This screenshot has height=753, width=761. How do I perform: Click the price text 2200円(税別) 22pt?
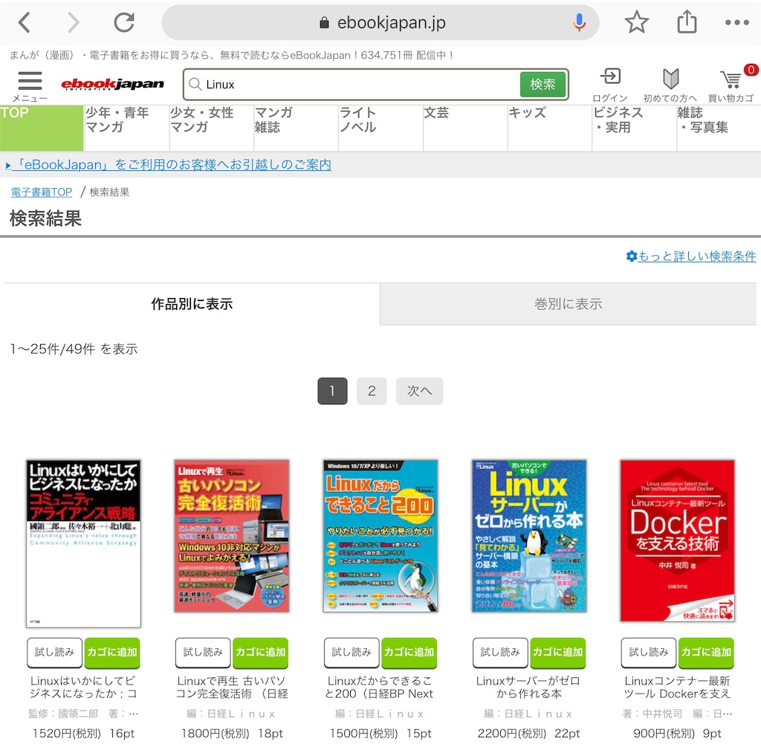pos(528,733)
